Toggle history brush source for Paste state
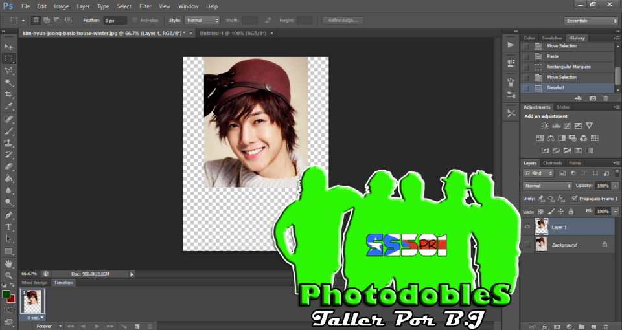Viewport: 622px width, 330px height. click(525, 56)
